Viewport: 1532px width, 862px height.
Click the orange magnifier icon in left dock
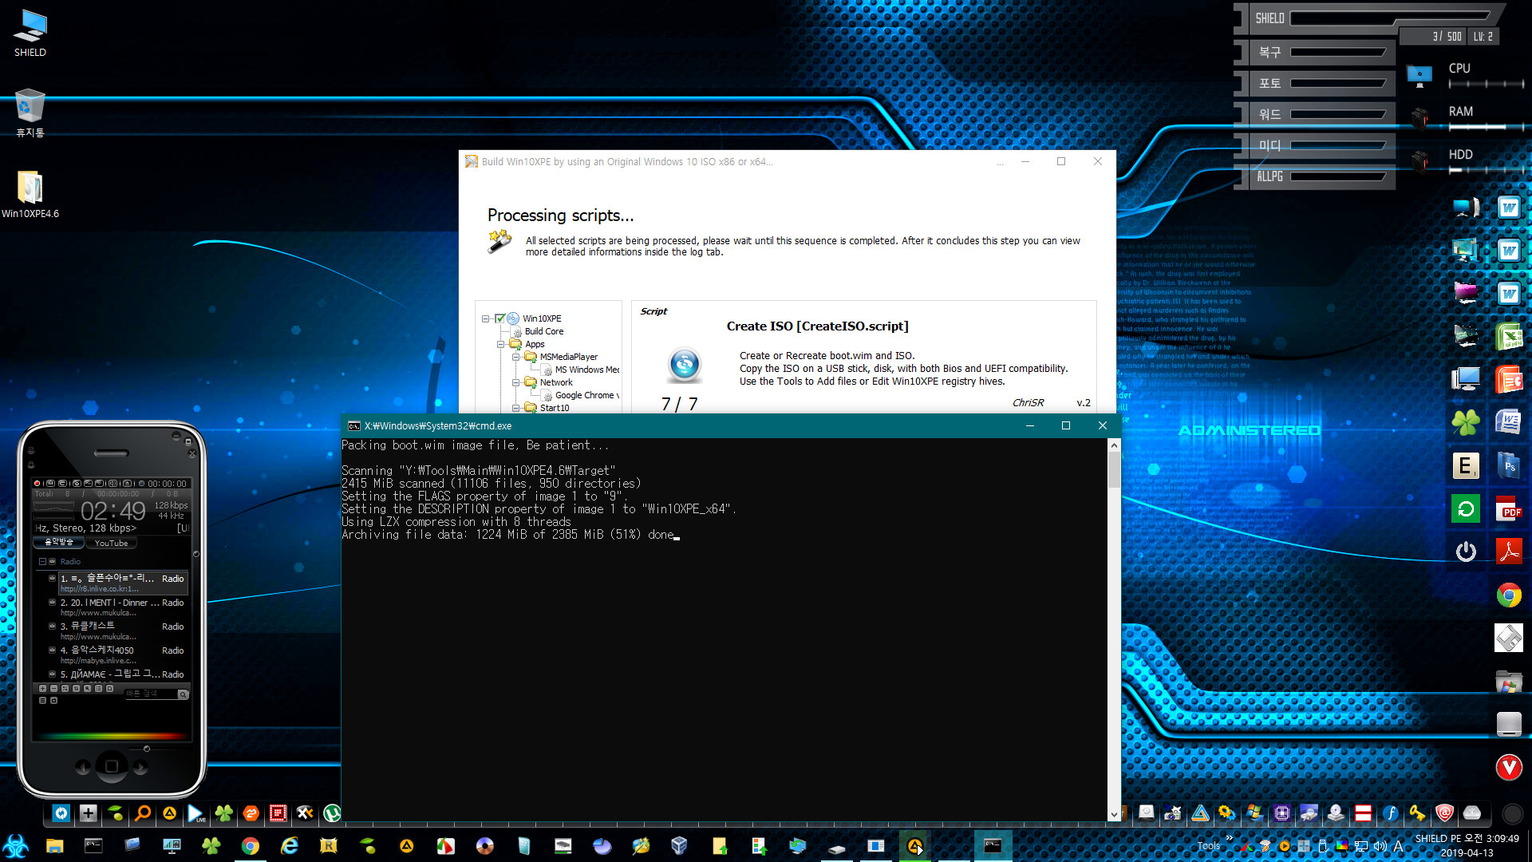pos(143,813)
